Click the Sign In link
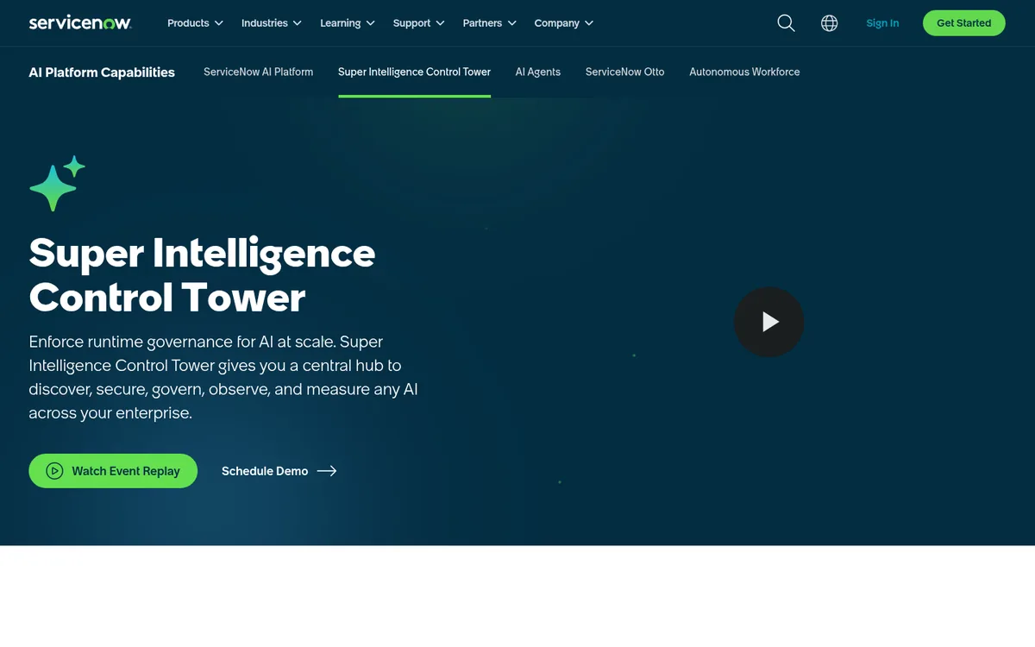Viewport: 1035px width, 647px height. 882,23
